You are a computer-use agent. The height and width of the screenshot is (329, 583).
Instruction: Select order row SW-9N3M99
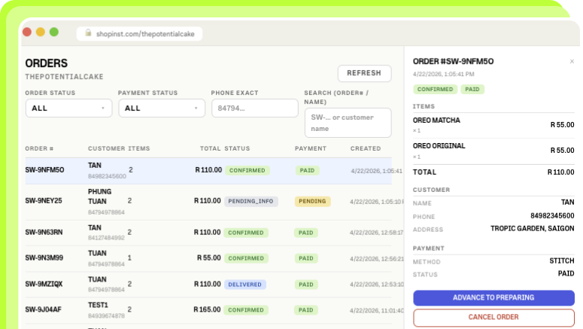(208, 258)
